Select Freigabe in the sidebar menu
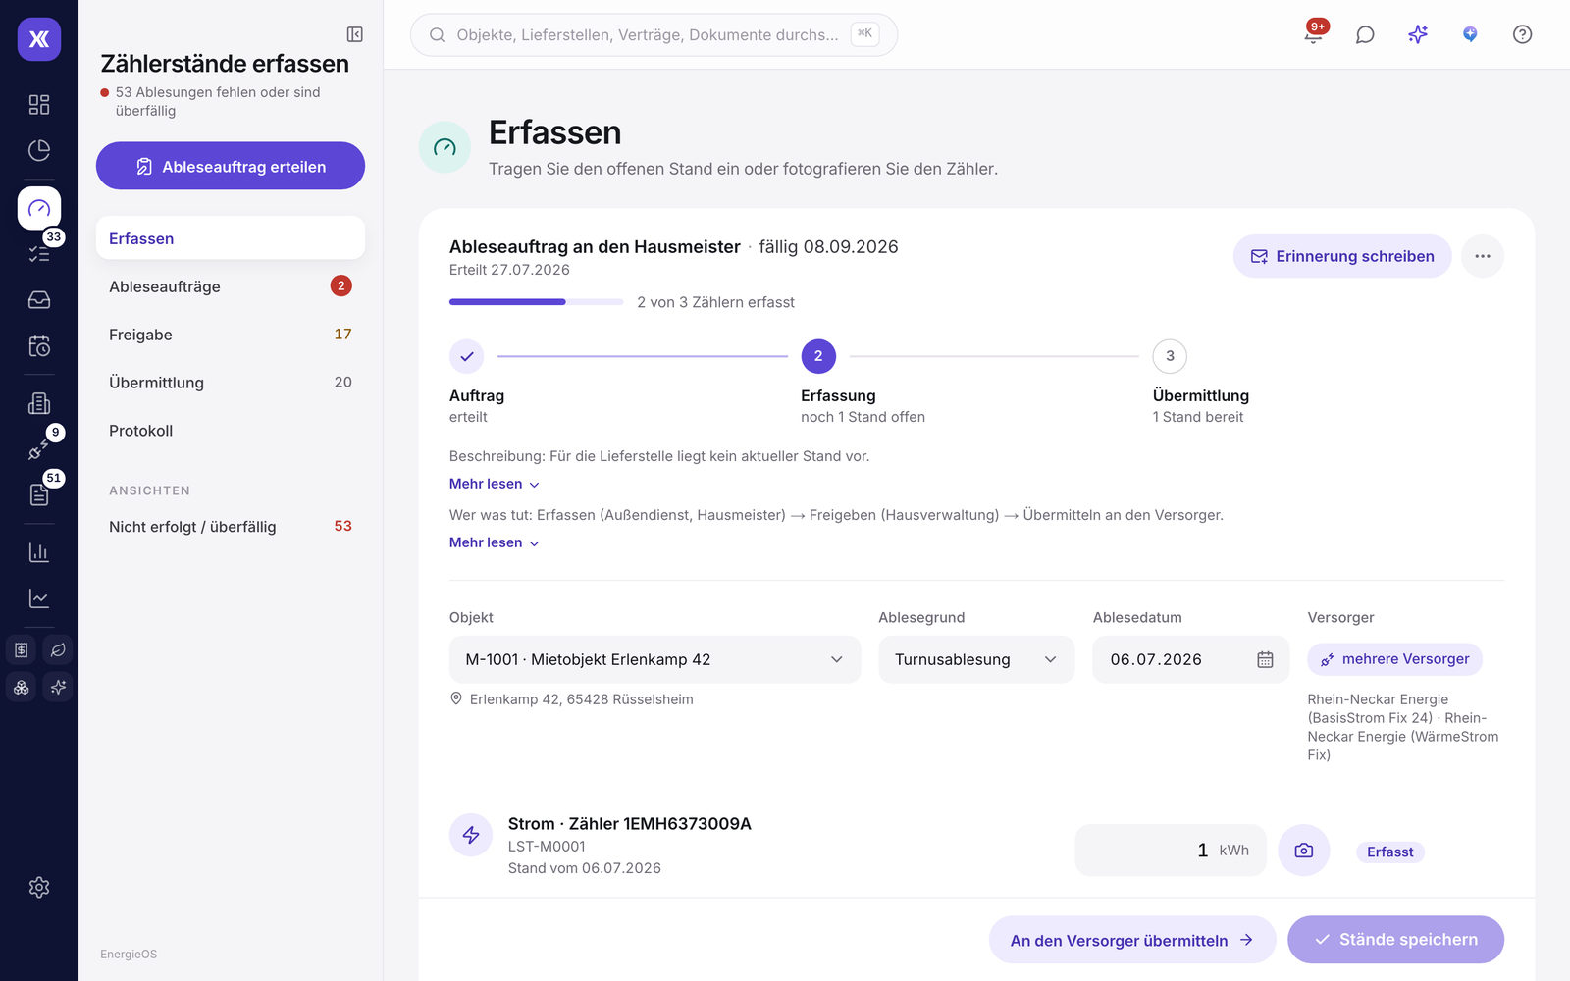Viewport: 1570px width, 981px height. coord(231,335)
